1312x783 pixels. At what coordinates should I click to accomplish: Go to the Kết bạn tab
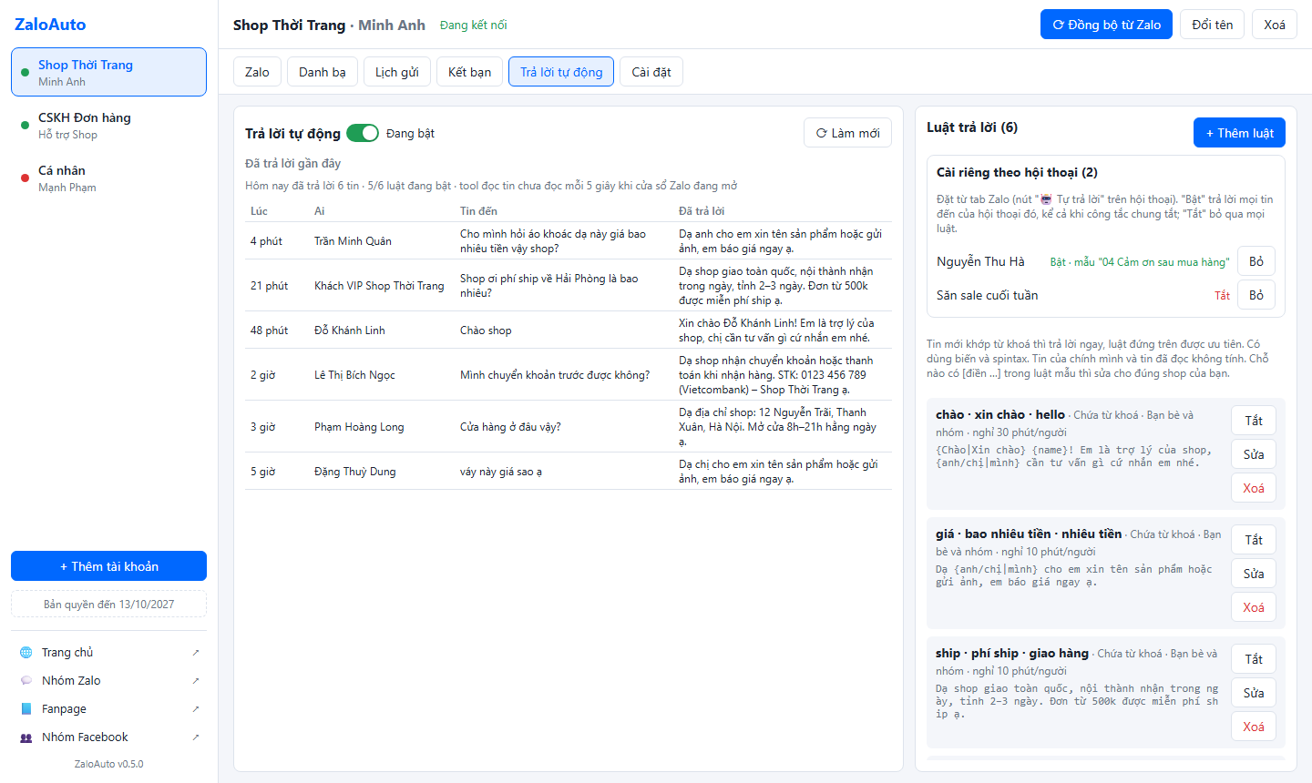click(469, 72)
